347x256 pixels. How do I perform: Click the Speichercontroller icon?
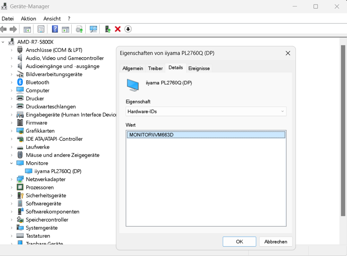pos(20,220)
